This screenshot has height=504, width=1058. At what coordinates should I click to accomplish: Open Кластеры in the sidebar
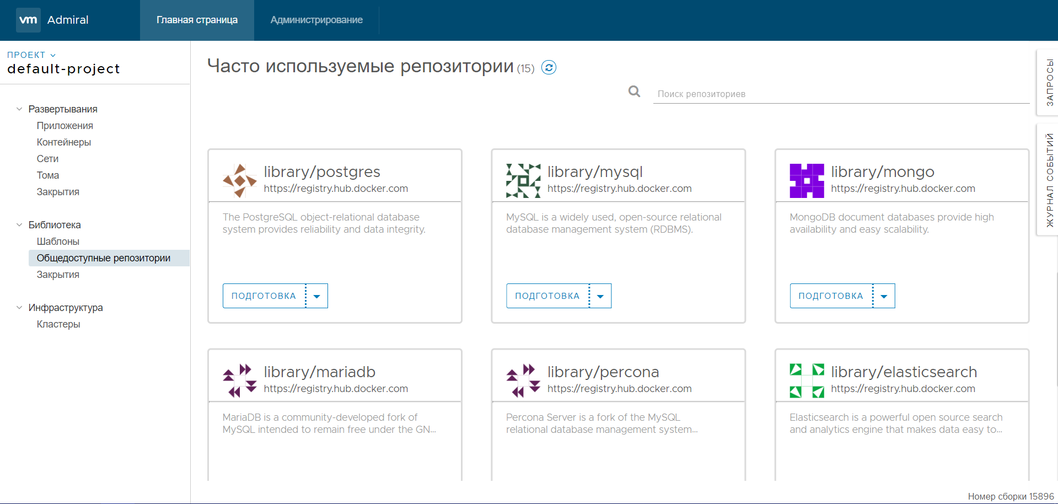pos(58,324)
